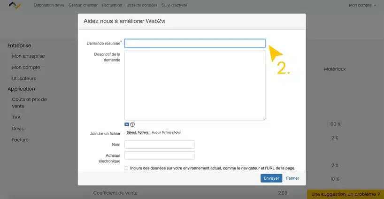Screen dimensions: 384x199
Task: Focus the Demande résumée input field
Action: click(195, 43)
